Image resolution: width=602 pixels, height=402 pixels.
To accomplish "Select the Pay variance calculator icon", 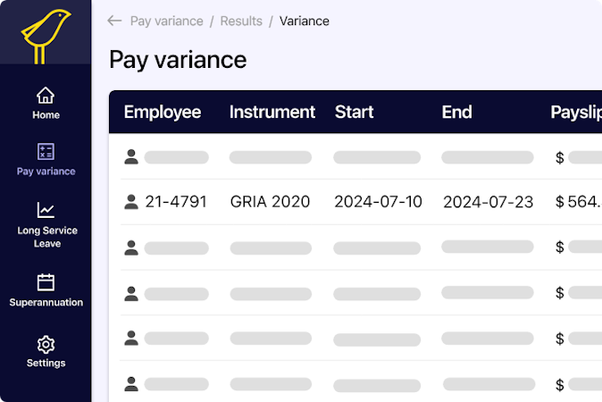I will (46, 152).
